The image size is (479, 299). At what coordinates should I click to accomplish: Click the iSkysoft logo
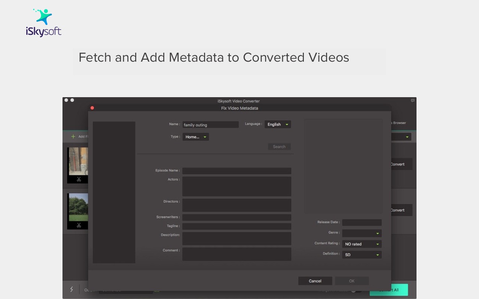(x=43, y=23)
